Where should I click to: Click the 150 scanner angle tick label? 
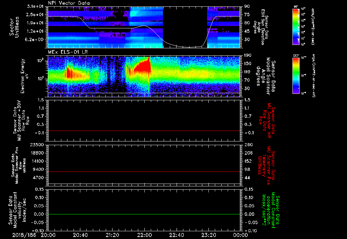248,64
